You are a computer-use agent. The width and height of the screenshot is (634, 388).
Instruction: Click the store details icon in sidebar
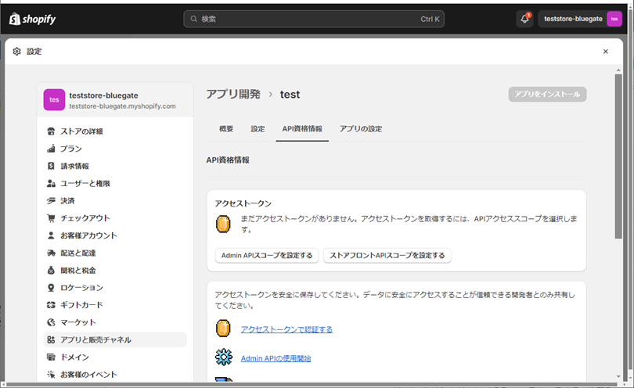[x=51, y=131]
